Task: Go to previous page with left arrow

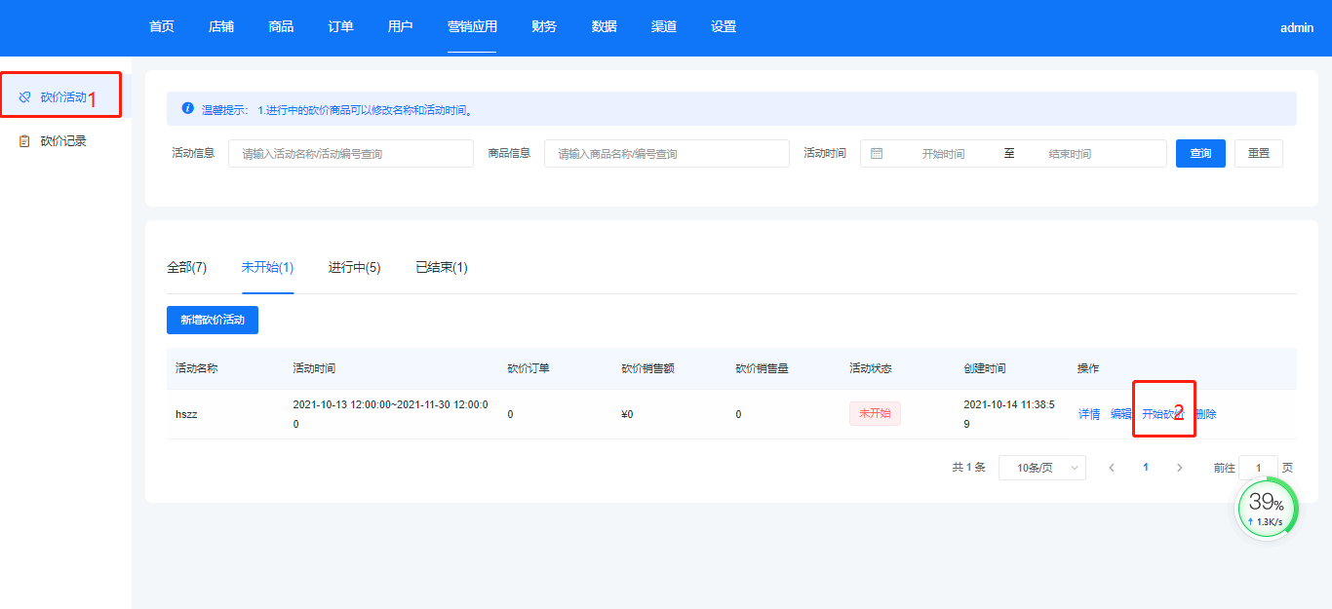Action: tap(1112, 468)
